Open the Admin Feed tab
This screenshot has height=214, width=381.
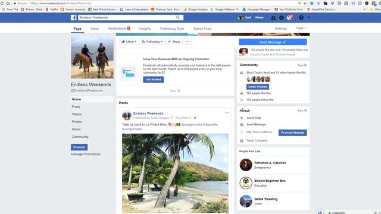click(202, 29)
